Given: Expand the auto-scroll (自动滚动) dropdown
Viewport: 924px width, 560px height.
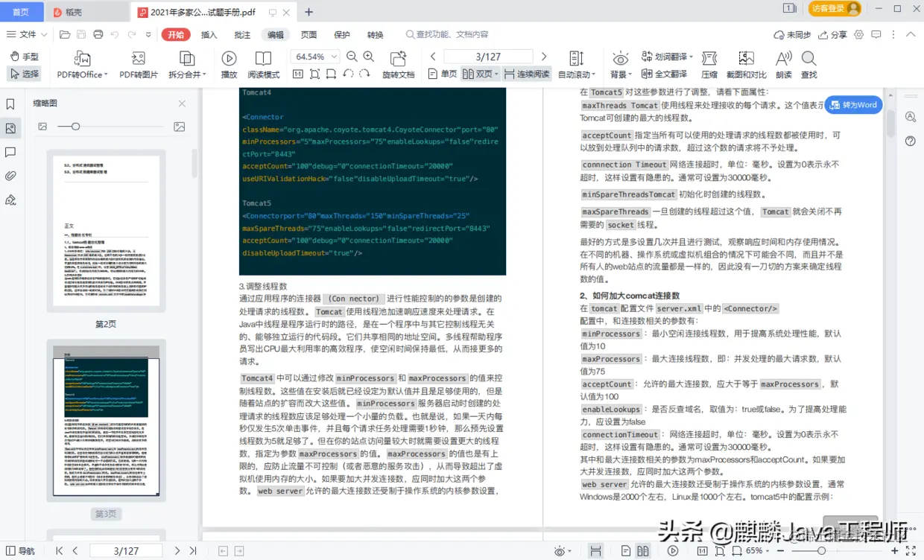Looking at the screenshot, I should pyautogui.click(x=593, y=74).
